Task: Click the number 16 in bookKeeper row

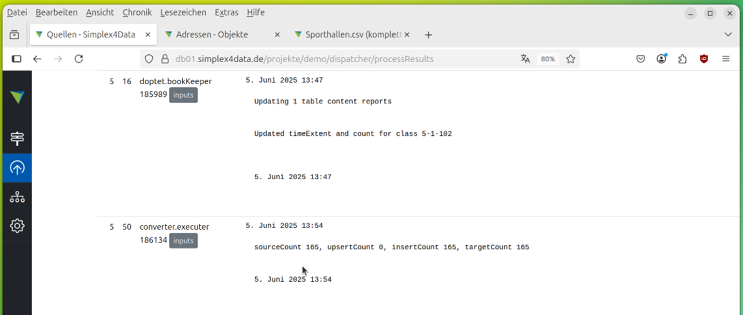Action: pyautogui.click(x=126, y=81)
